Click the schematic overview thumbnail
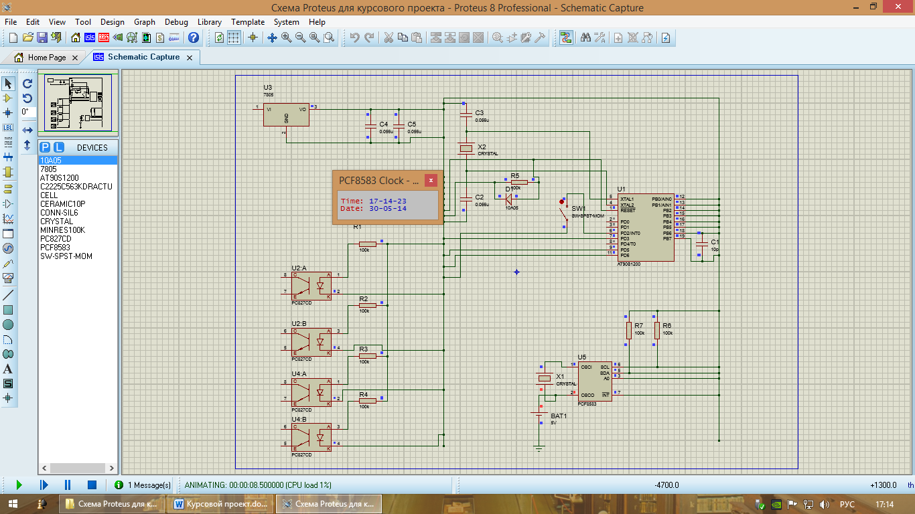The width and height of the screenshot is (915, 514). (77, 102)
